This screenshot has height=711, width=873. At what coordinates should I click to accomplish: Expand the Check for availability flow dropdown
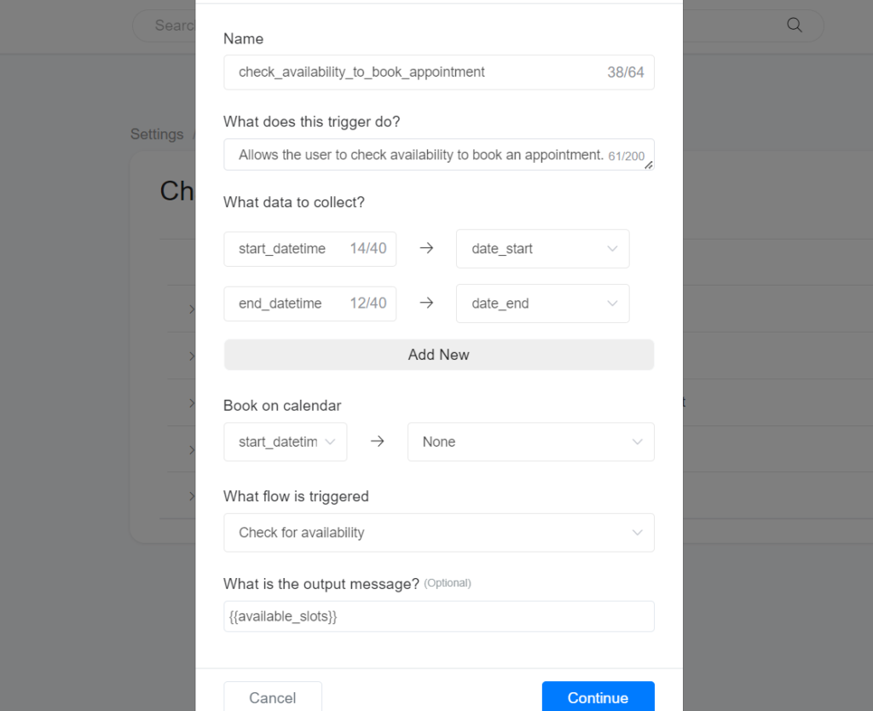(x=438, y=533)
